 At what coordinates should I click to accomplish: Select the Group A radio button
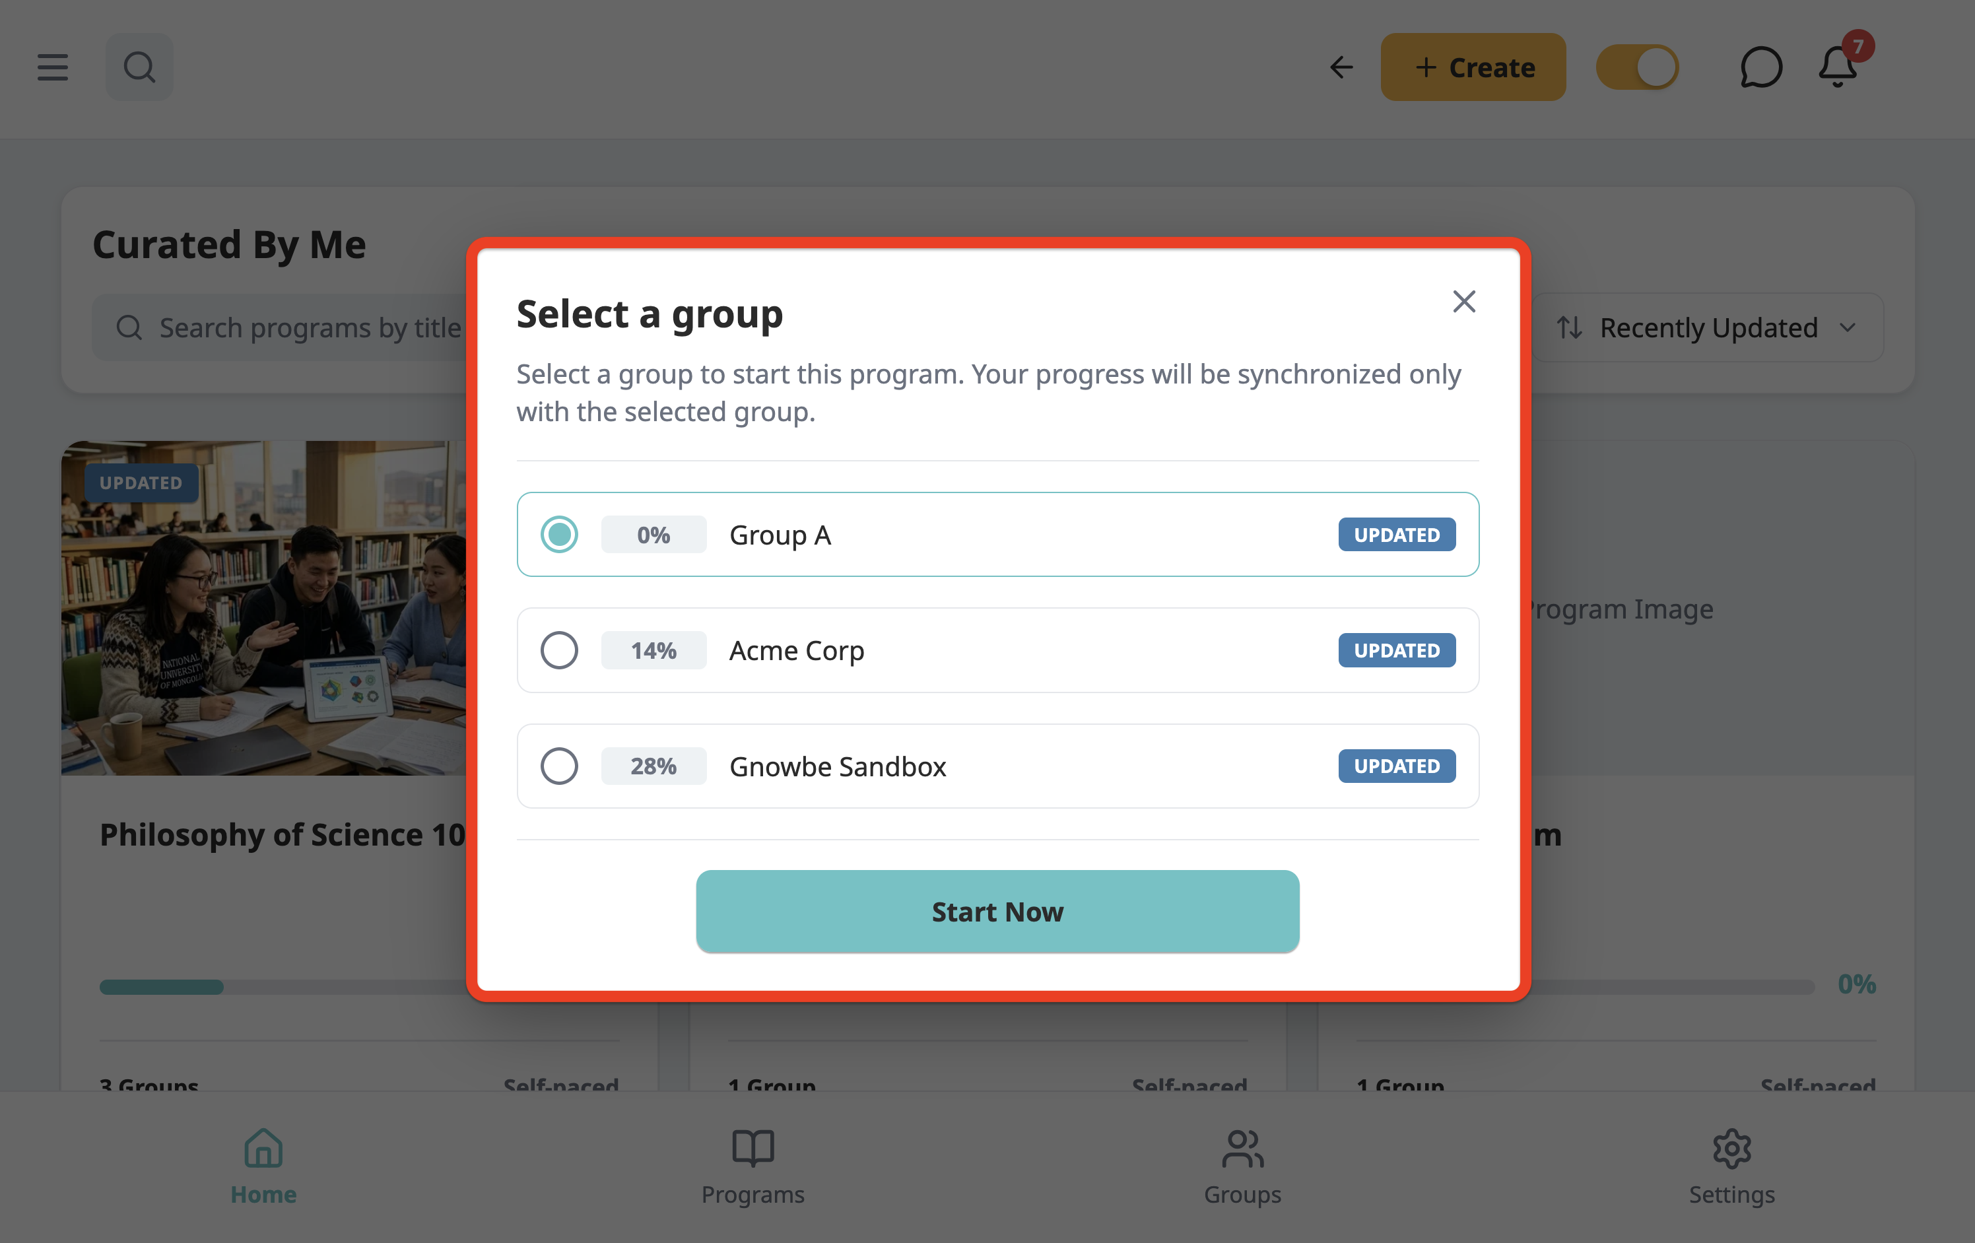coord(559,535)
